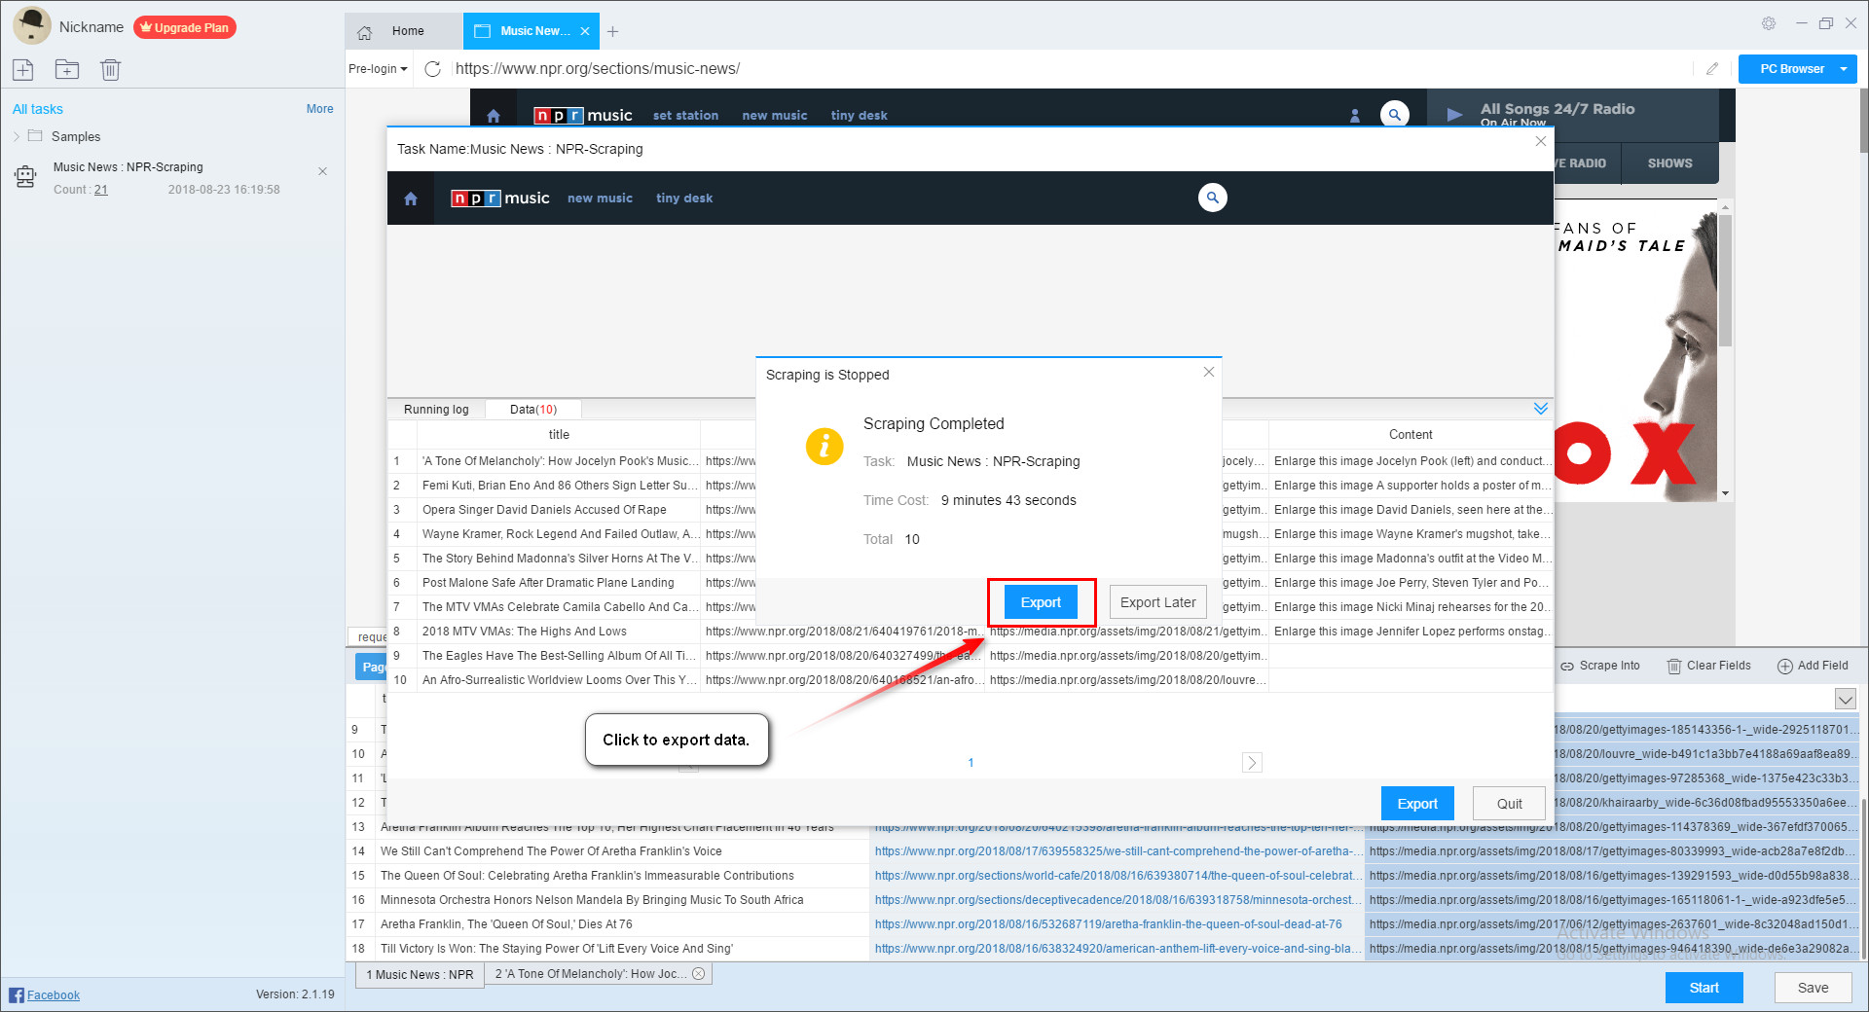The height and width of the screenshot is (1012, 1869).
Task: Add a new browser tab with plus
Action: tap(612, 31)
